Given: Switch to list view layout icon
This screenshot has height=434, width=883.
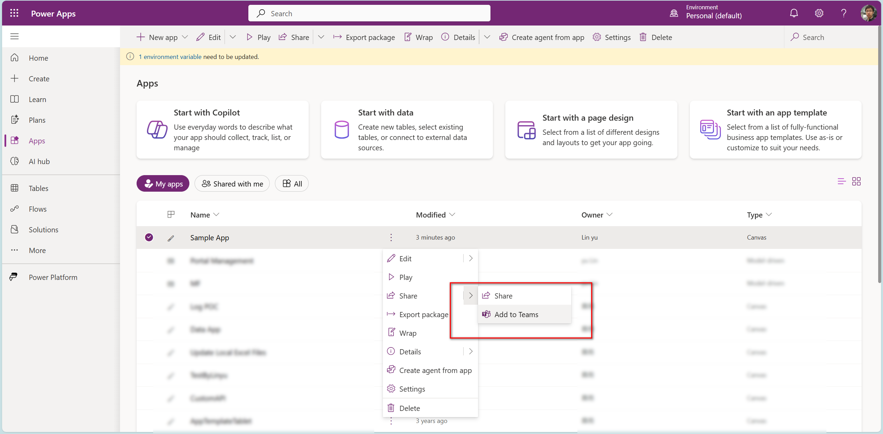Looking at the screenshot, I should point(841,181).
